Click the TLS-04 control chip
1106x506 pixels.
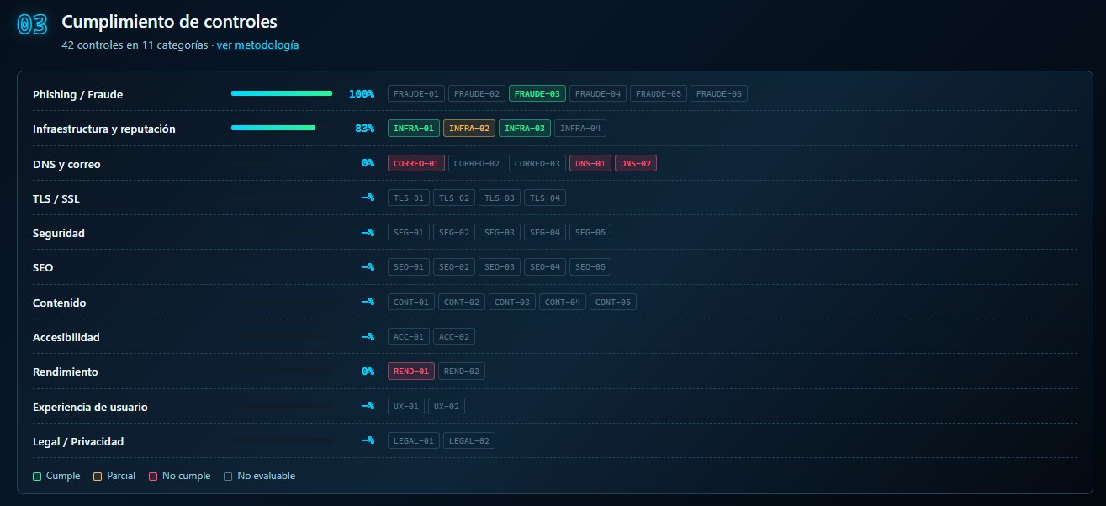(x=545, y=198)
